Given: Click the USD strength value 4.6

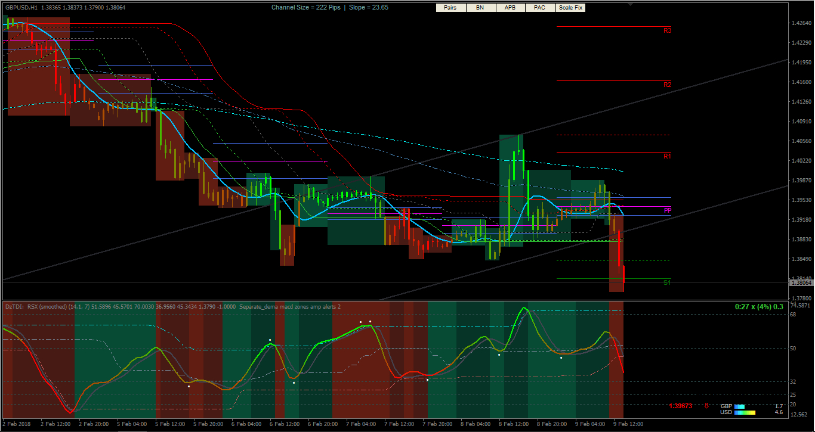Looking at the screenshot, I should tap(779, 412).
